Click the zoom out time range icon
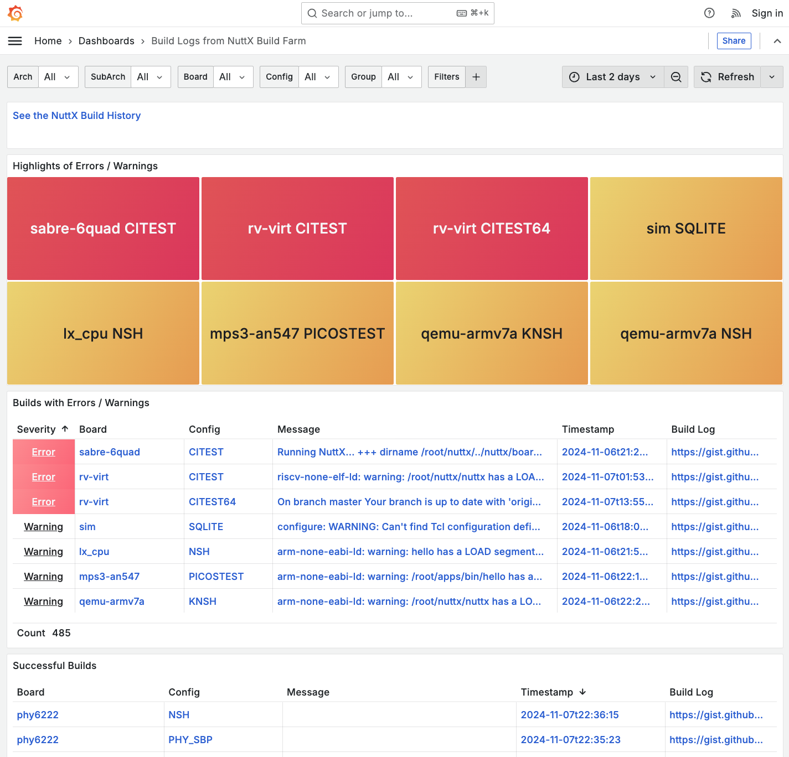Screen dimensions: 789x757 click(x=676, y=77)
